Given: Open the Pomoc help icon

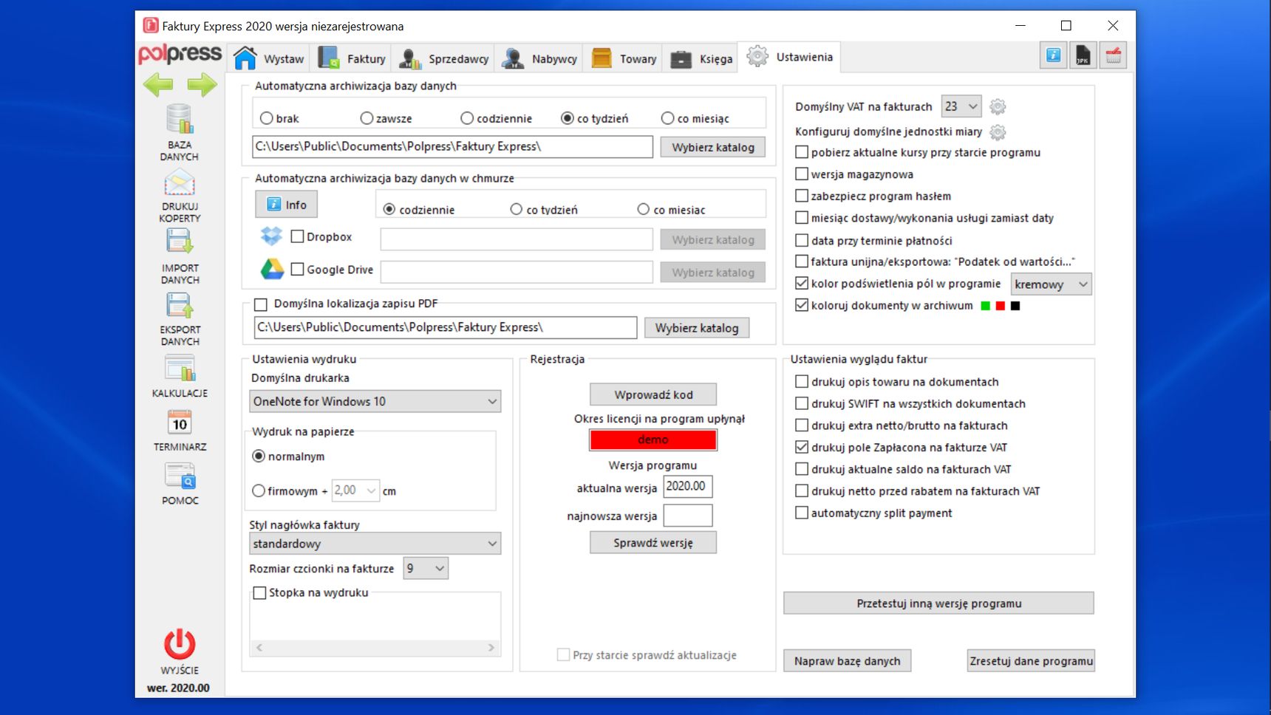Looking at the screenshot, I should click(180, 476).
